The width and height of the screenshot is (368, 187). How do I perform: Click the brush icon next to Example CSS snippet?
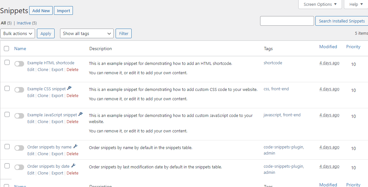[x=69, y=87]
